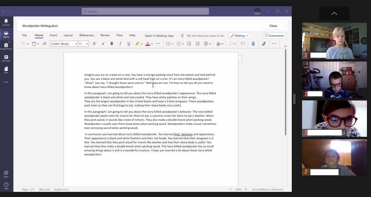Open the Editing mode dropdown

(x=239, y=36)
